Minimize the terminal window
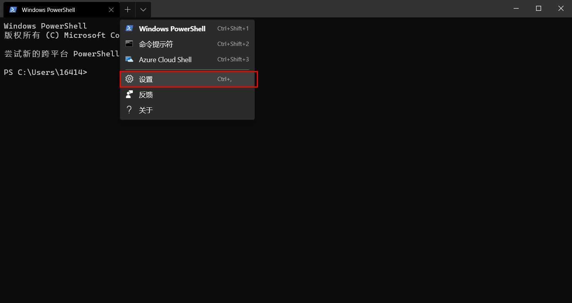This screenshot has width=572, height=303. 516,8
